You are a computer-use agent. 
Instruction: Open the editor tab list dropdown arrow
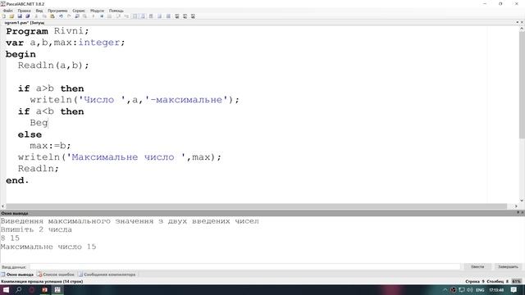pyautogui.click(x=518, y=22)
